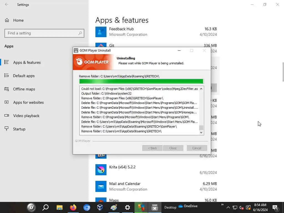
Task: Select the Feedback Hub app icon
Action: point(101,32)
